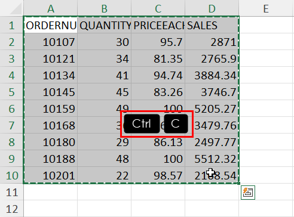Select row 5 header
294x217 pixels.
click(x=11, y=92)
